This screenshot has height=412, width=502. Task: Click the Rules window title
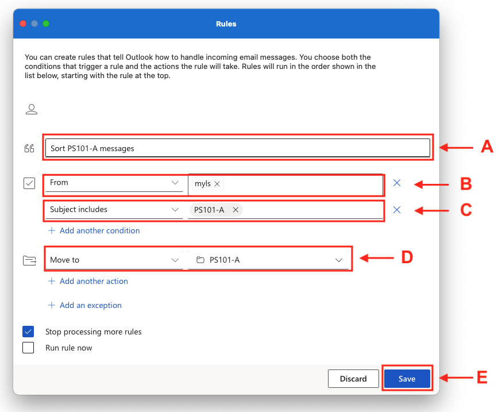point(226,24)
